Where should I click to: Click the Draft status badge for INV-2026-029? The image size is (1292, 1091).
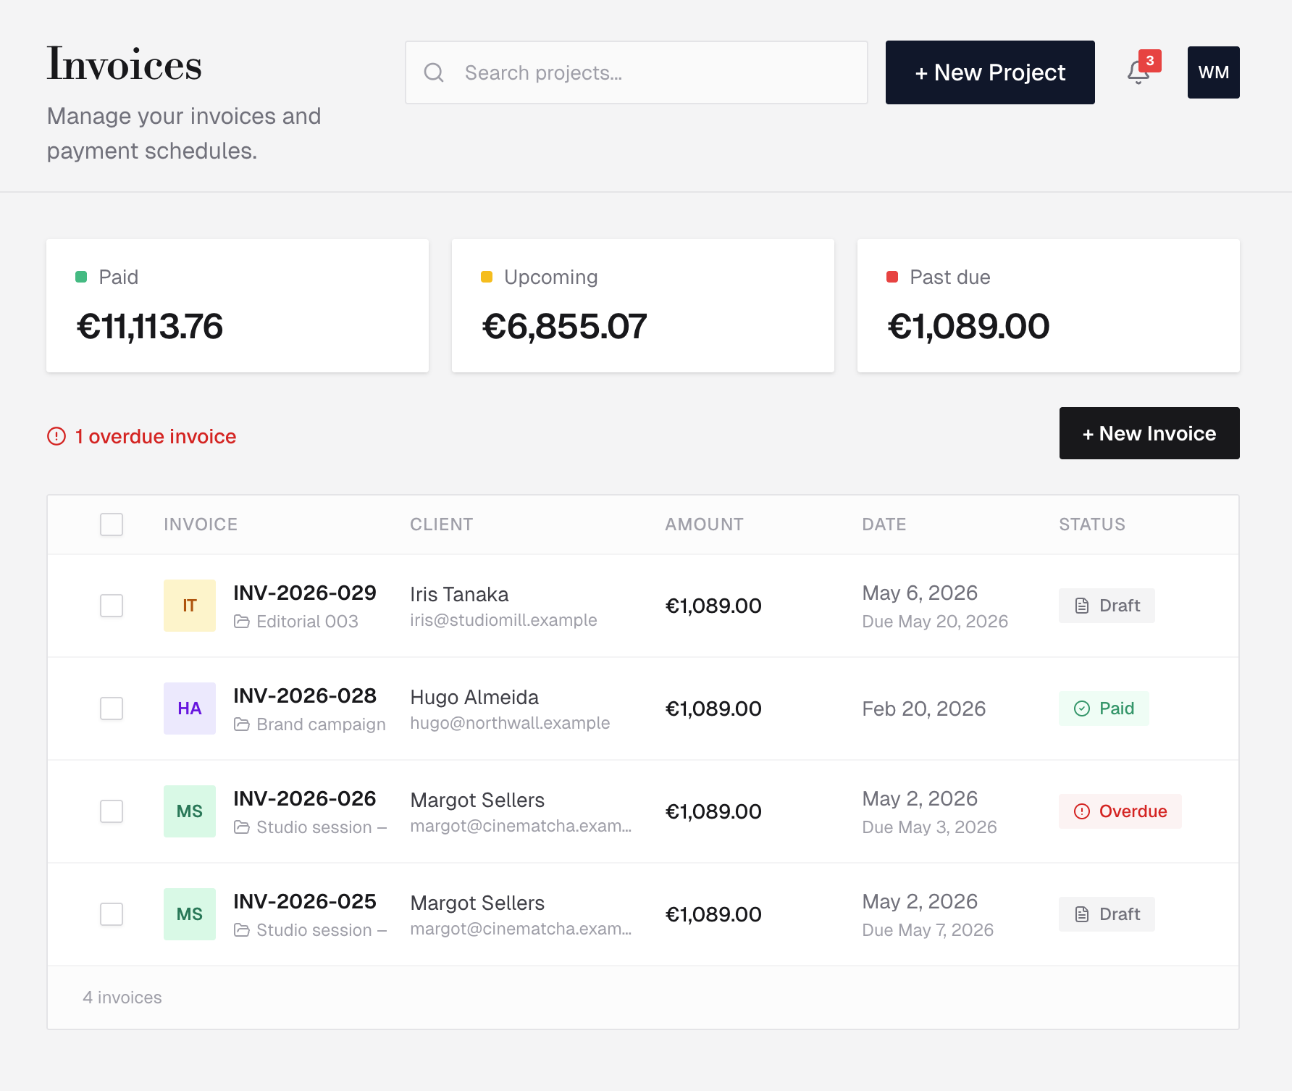tap(1107, 606)
